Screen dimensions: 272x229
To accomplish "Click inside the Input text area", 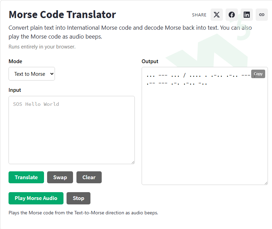I will coord(72,130).
